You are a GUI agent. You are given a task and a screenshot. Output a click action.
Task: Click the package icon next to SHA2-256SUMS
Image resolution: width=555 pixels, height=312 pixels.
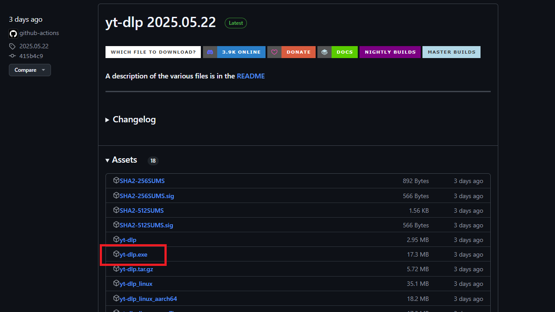click(116, 180)
